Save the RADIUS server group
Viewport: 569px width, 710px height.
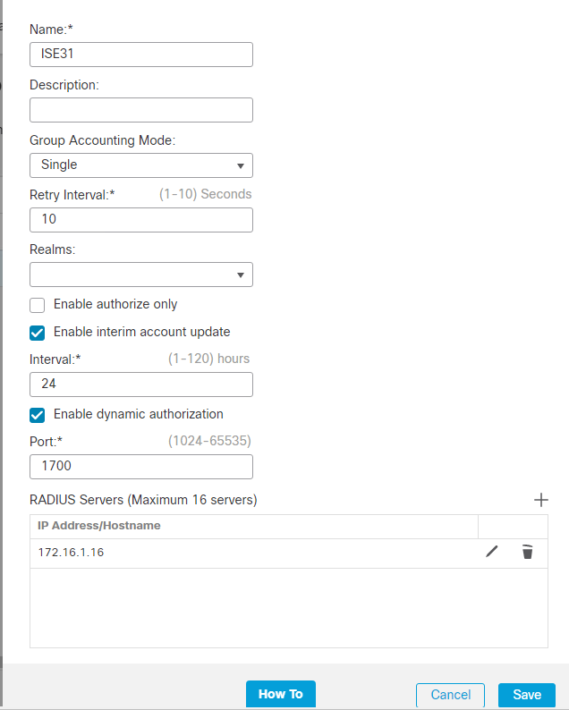click(x=527, y=695)
